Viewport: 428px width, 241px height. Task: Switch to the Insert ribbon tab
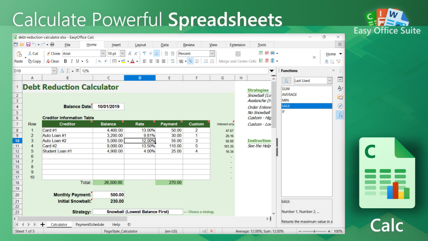click(116, 45)
